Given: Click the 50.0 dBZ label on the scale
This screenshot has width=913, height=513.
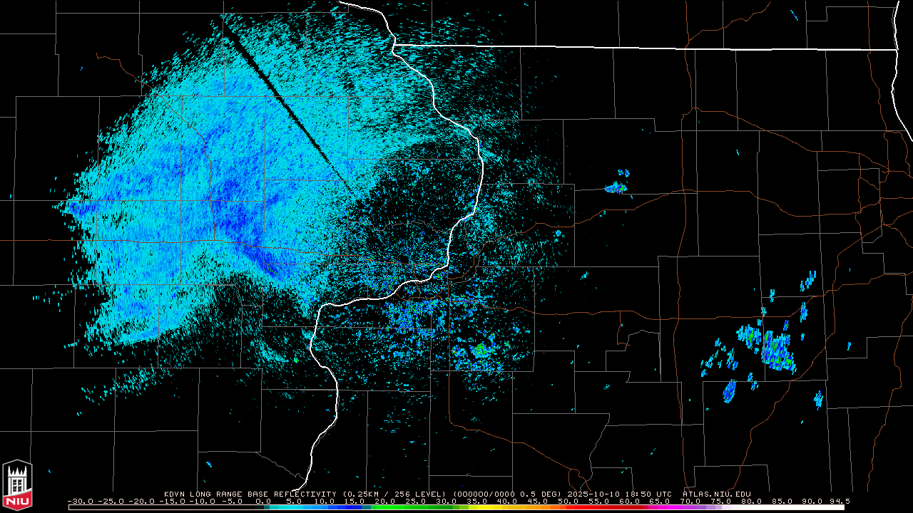Looking at the screenshot, I should [568, 501].
